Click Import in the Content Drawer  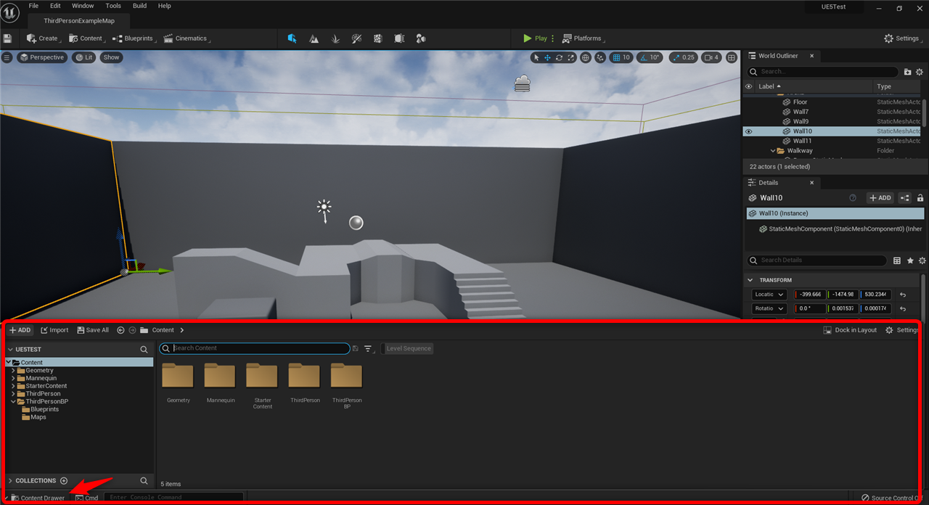tap(54, 330)
